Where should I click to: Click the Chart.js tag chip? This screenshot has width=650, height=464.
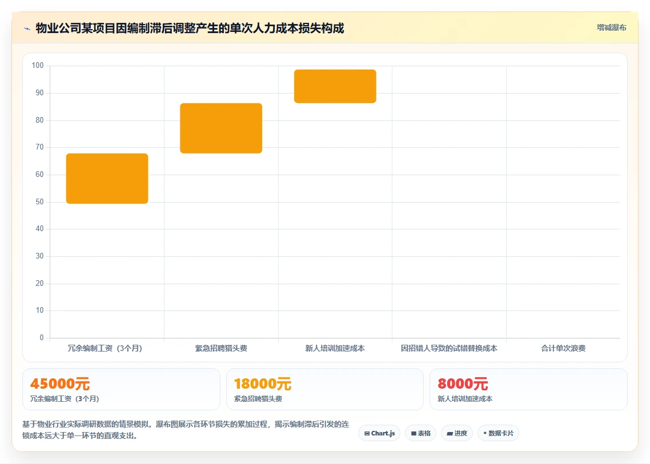pos(379,433)
